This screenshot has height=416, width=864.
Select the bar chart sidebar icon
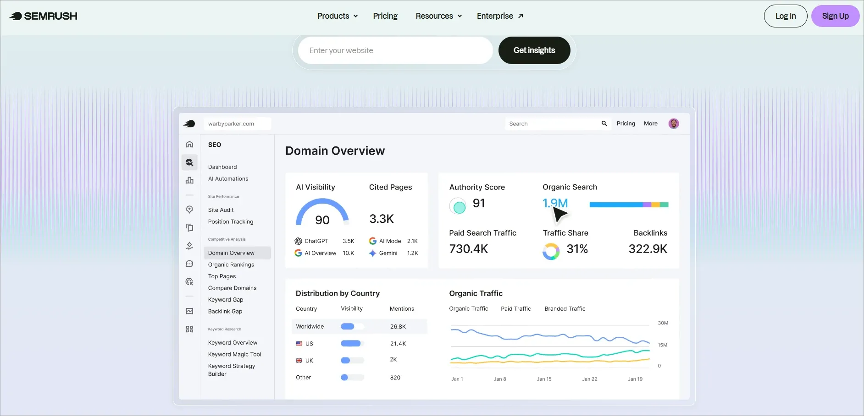pyautogui.click(x=189, y=180)
